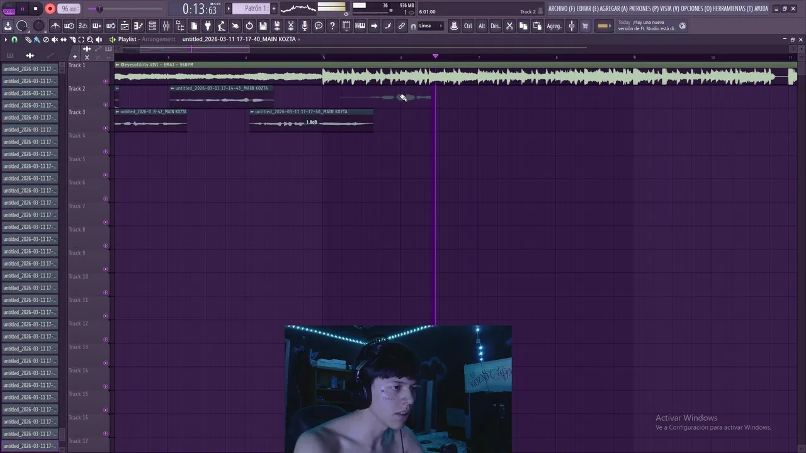Toggle the playlist magnet snap icon
The width and height of the screenshot is (806, 453).
point(14,40)
